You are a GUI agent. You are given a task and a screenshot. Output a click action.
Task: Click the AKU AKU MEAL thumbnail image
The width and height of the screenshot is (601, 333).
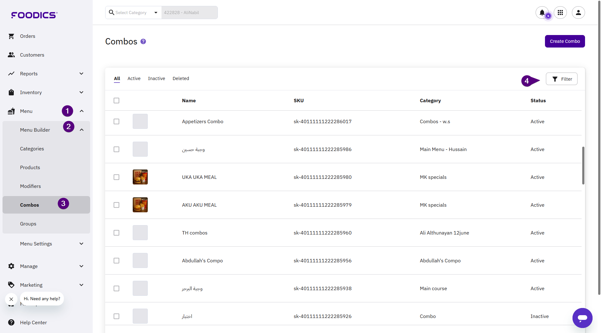[x=140, y=205]
